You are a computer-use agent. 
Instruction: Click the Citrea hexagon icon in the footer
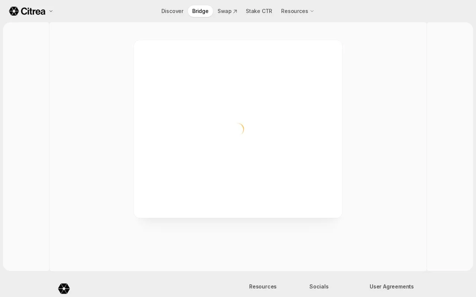(64, 289)
